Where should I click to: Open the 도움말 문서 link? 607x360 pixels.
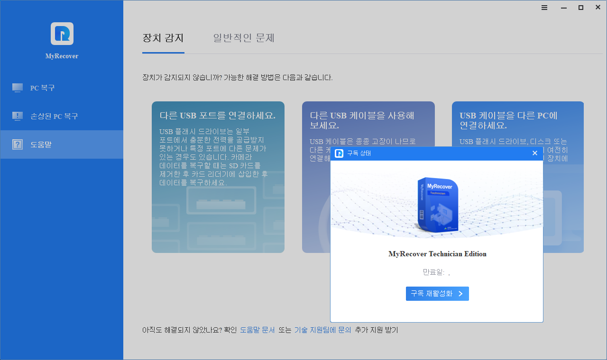click(x=258, y=330)
